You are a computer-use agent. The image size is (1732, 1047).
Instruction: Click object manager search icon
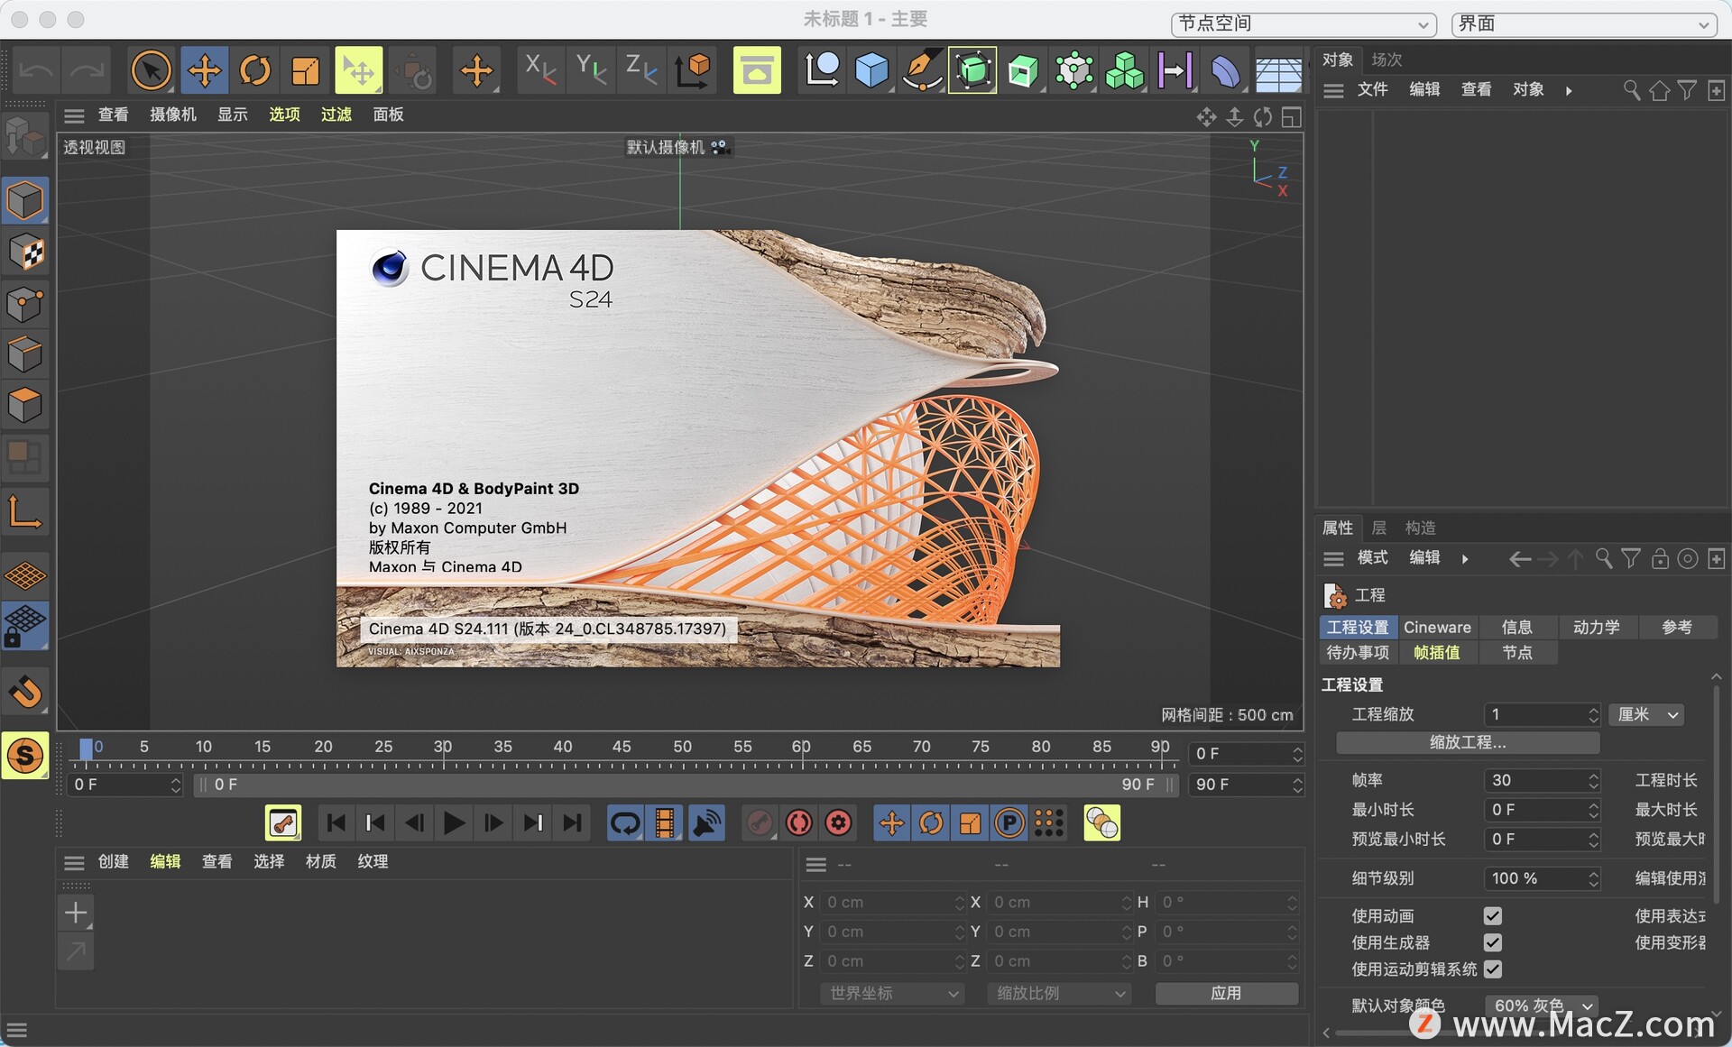[1632, 90]
